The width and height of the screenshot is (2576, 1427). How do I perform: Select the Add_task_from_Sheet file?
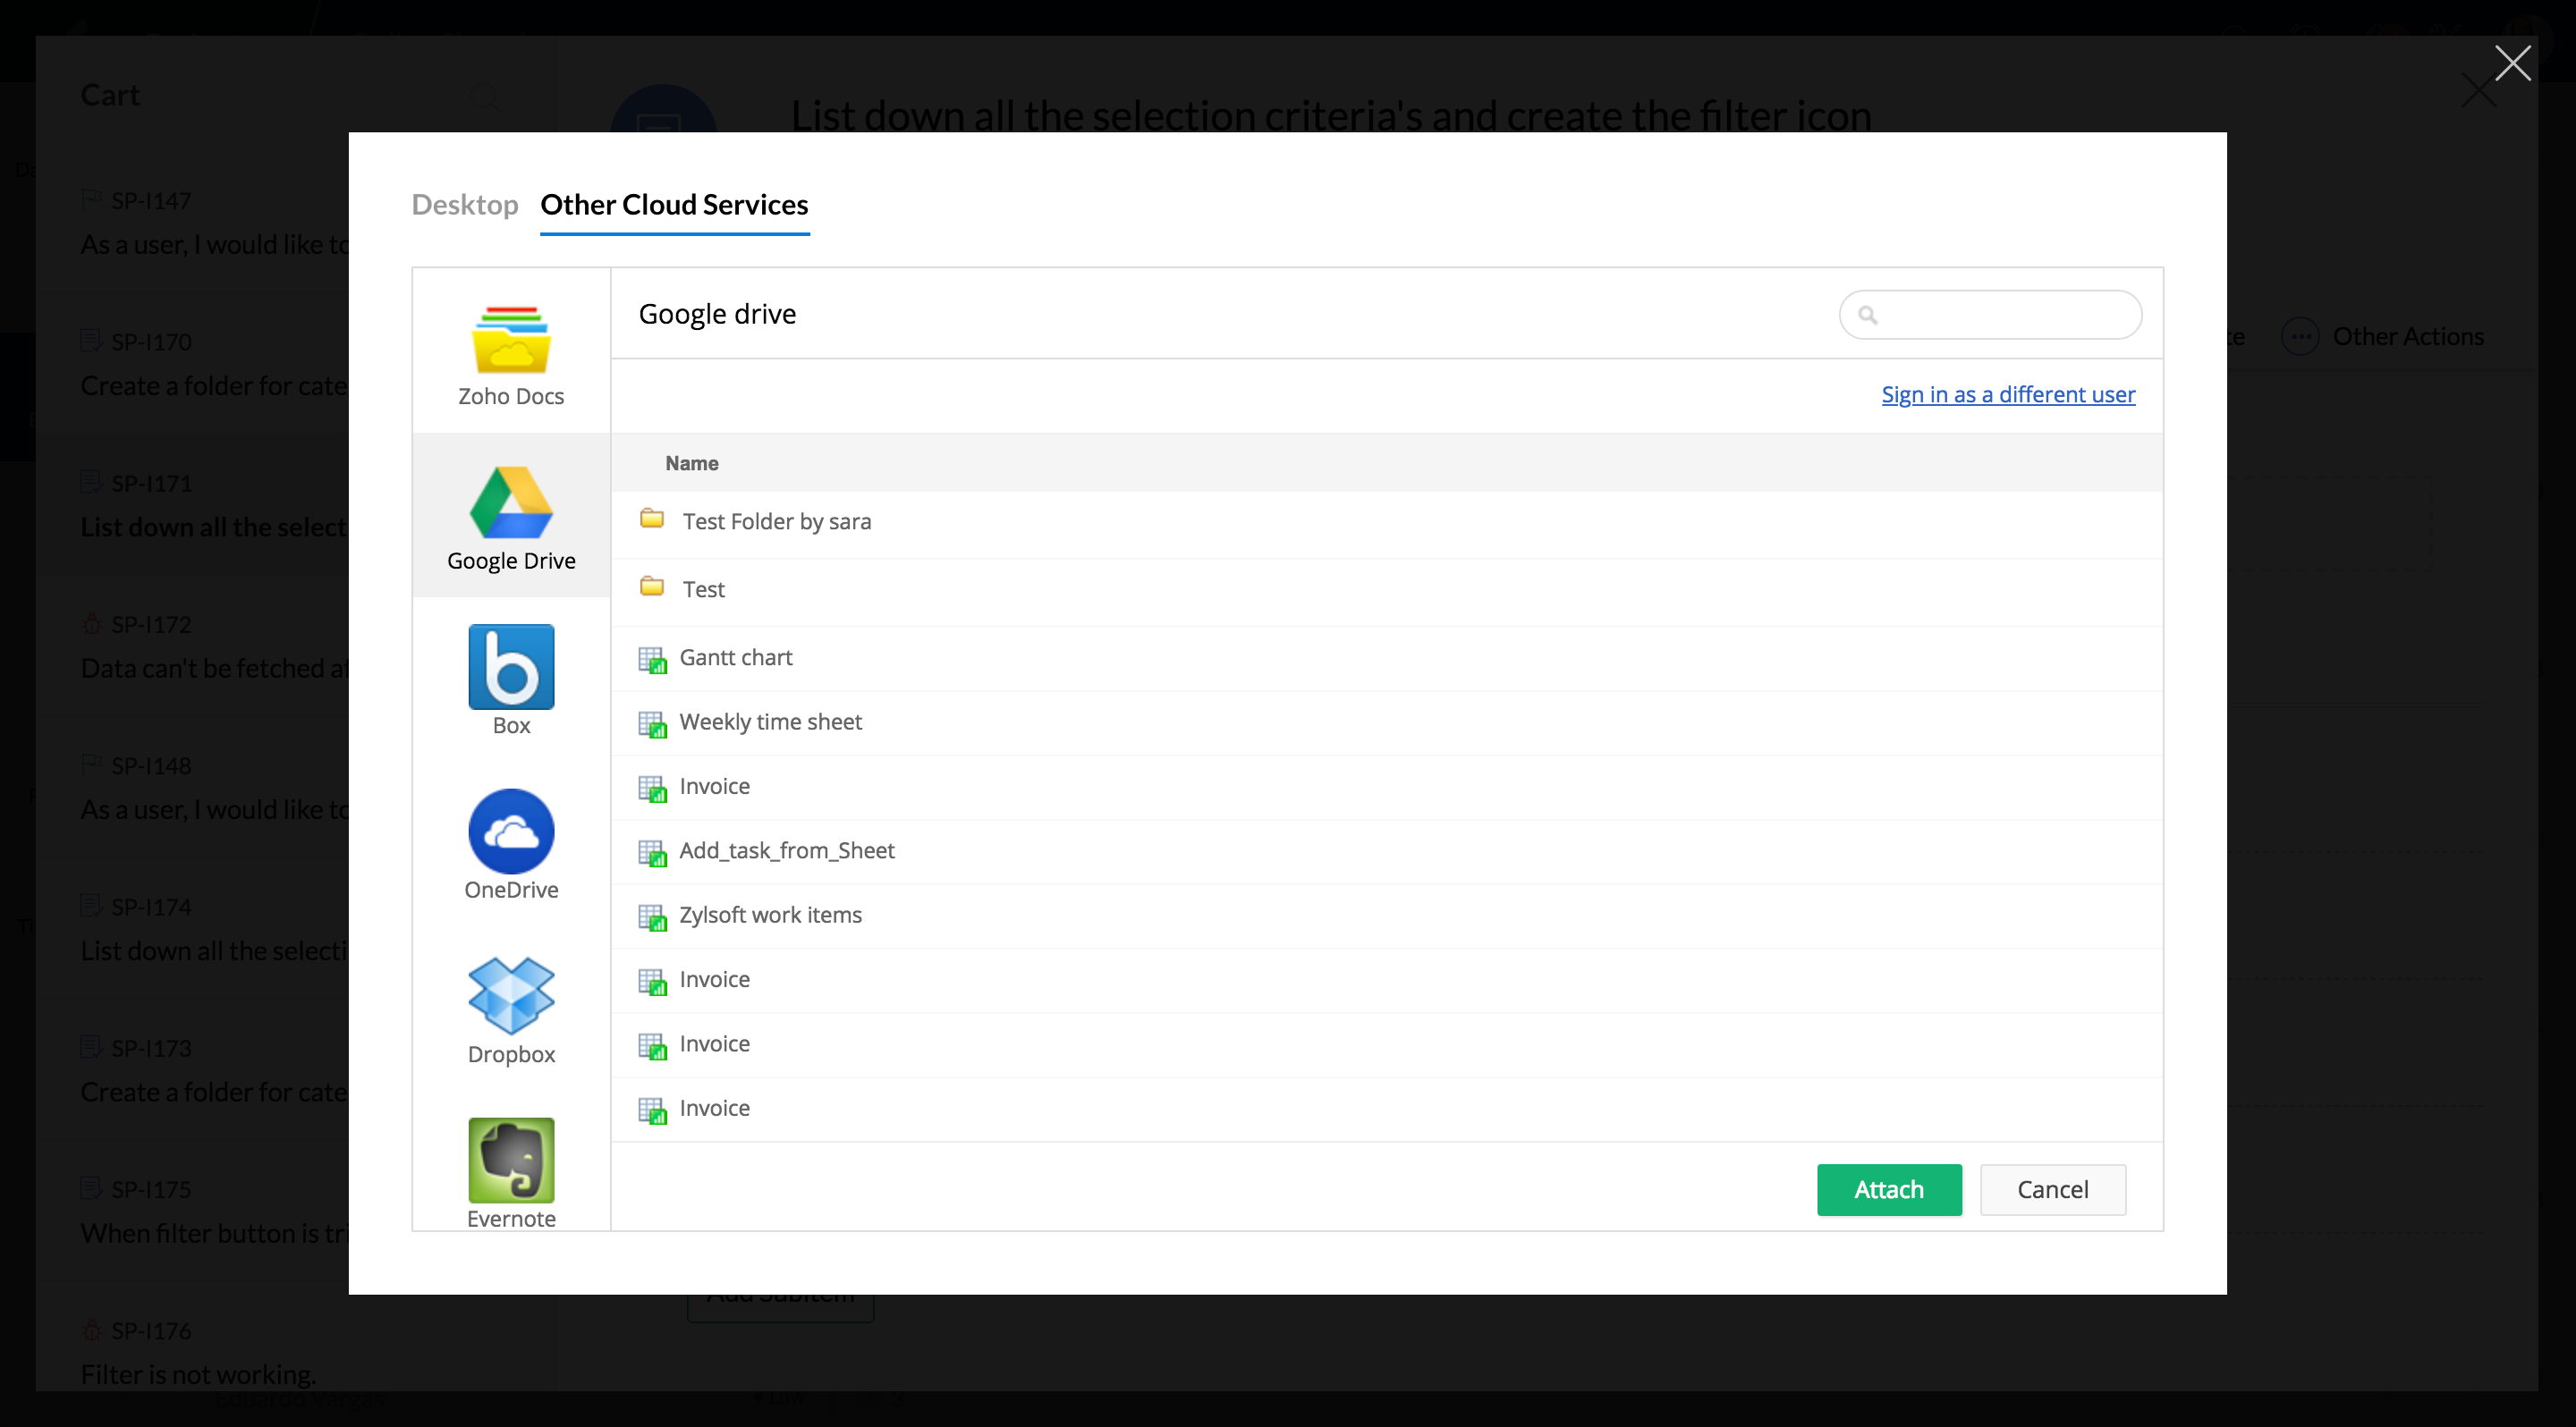pos(786,850)
